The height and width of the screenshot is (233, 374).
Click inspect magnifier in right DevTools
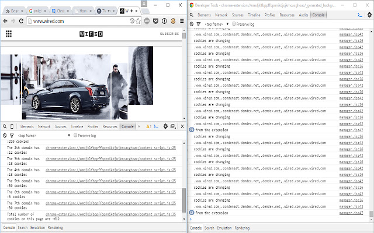[192, 15]
